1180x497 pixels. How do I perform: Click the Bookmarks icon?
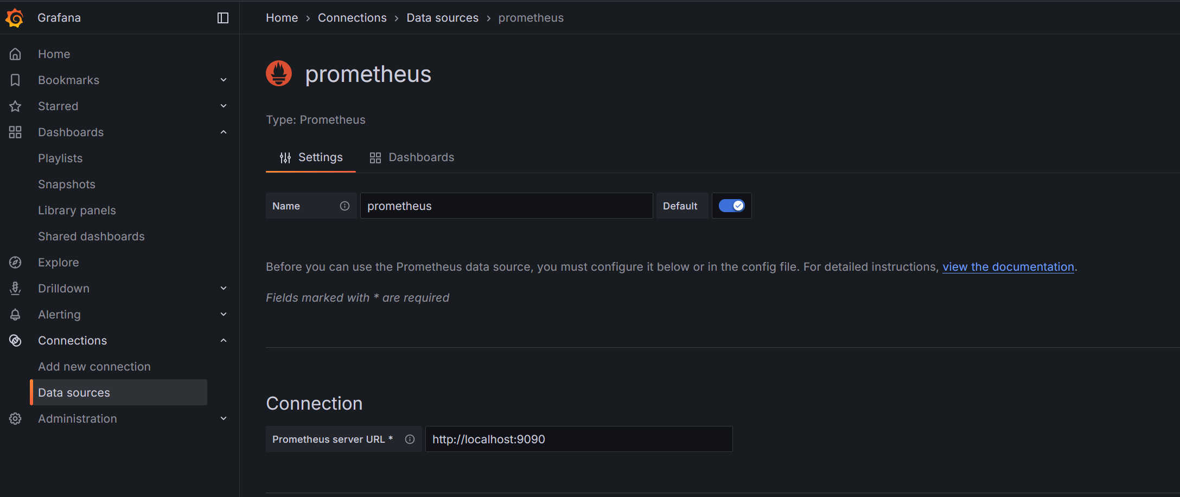[x=15, y=80]
